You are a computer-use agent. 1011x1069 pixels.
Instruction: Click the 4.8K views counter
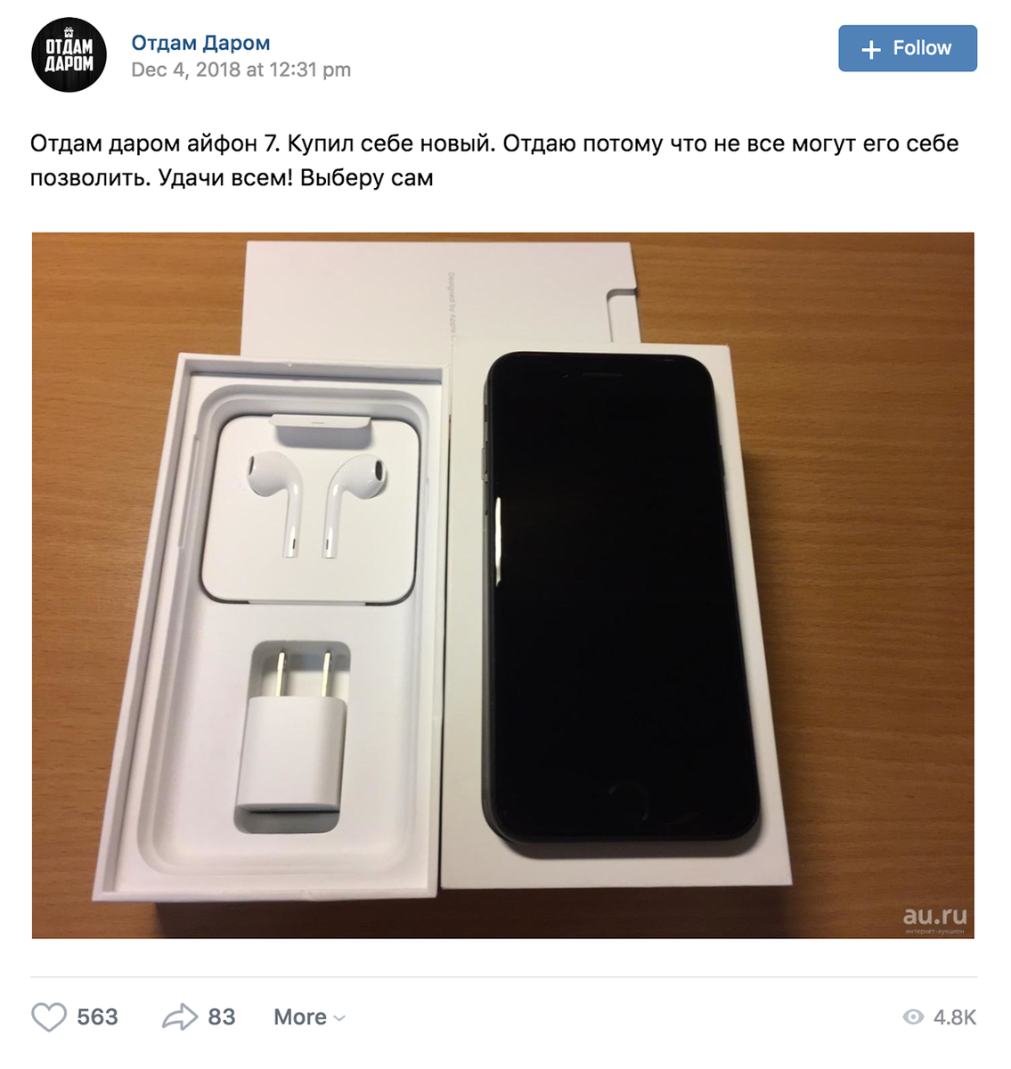click(955, 1017)
